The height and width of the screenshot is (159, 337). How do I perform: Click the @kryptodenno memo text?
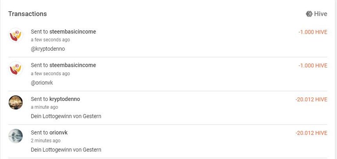tap(48, 49)
